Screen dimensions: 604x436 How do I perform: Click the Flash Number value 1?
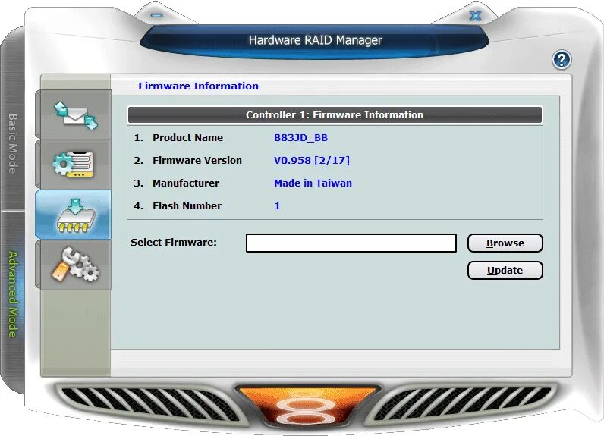pyautogui.click(x=277, y=206)
